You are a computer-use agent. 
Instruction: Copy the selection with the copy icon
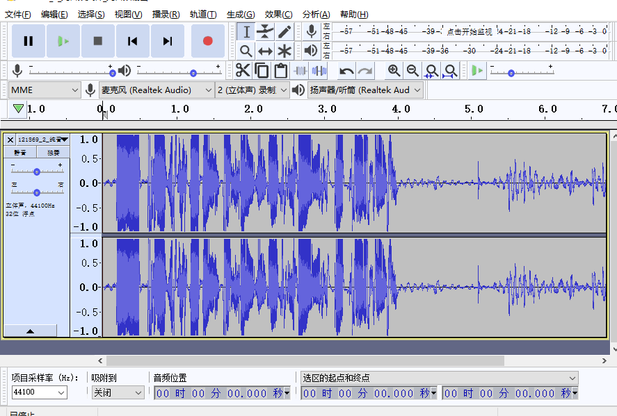[262, 71]
